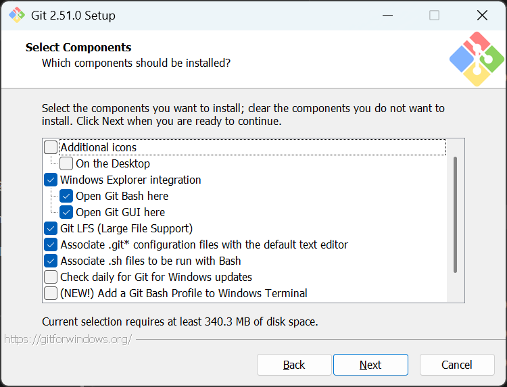Image resolution: width=507 pixels, height=387 pixels.
Task: Enable the Additional icons checkbox
Action: click(51, 147)
